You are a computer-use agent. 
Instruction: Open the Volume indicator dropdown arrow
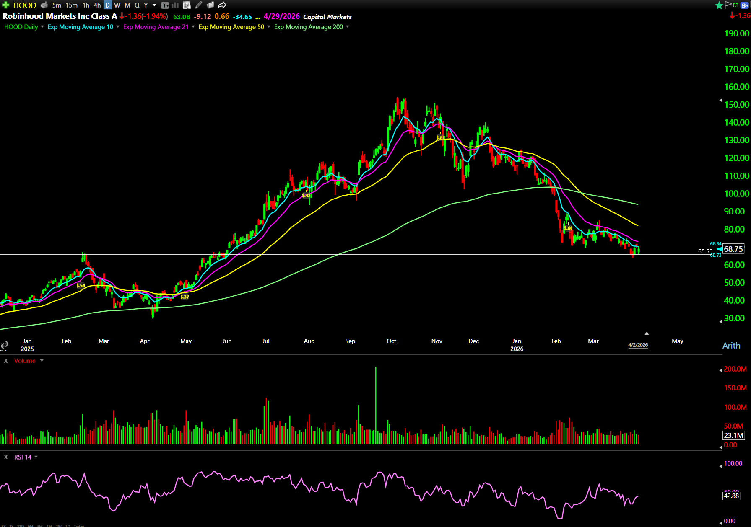(42, 361)
